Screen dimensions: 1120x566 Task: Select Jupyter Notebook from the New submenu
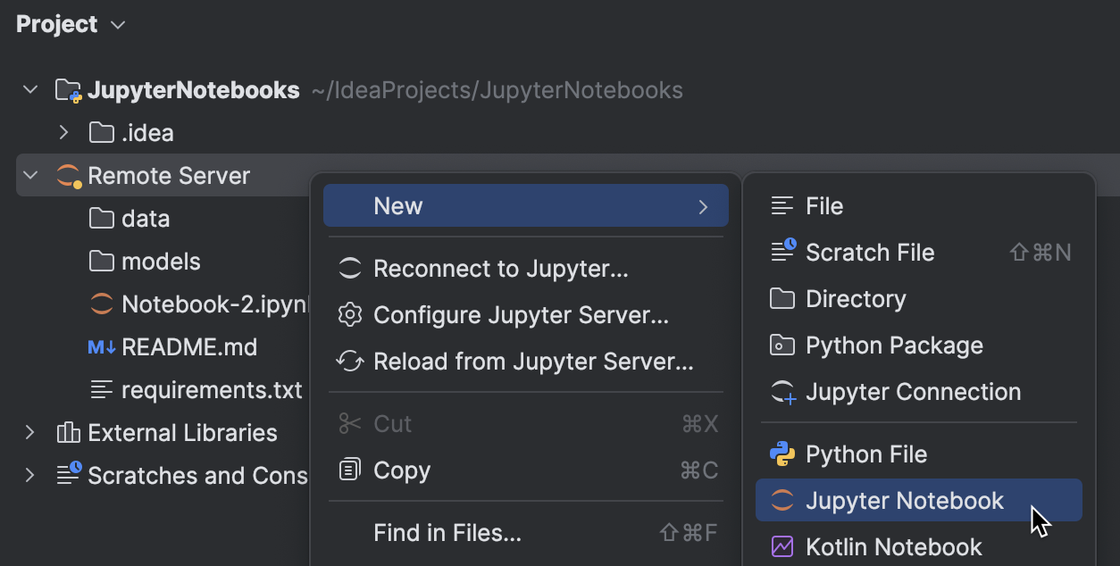point(904,501)
